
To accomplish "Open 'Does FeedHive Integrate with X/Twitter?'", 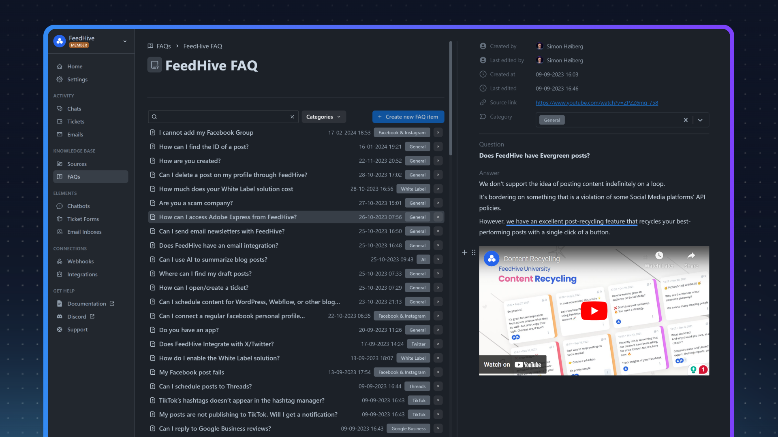I will pyautogui.click(x=216, y=344).
